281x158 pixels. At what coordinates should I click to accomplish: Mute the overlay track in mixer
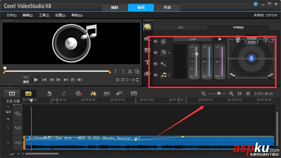156,52
